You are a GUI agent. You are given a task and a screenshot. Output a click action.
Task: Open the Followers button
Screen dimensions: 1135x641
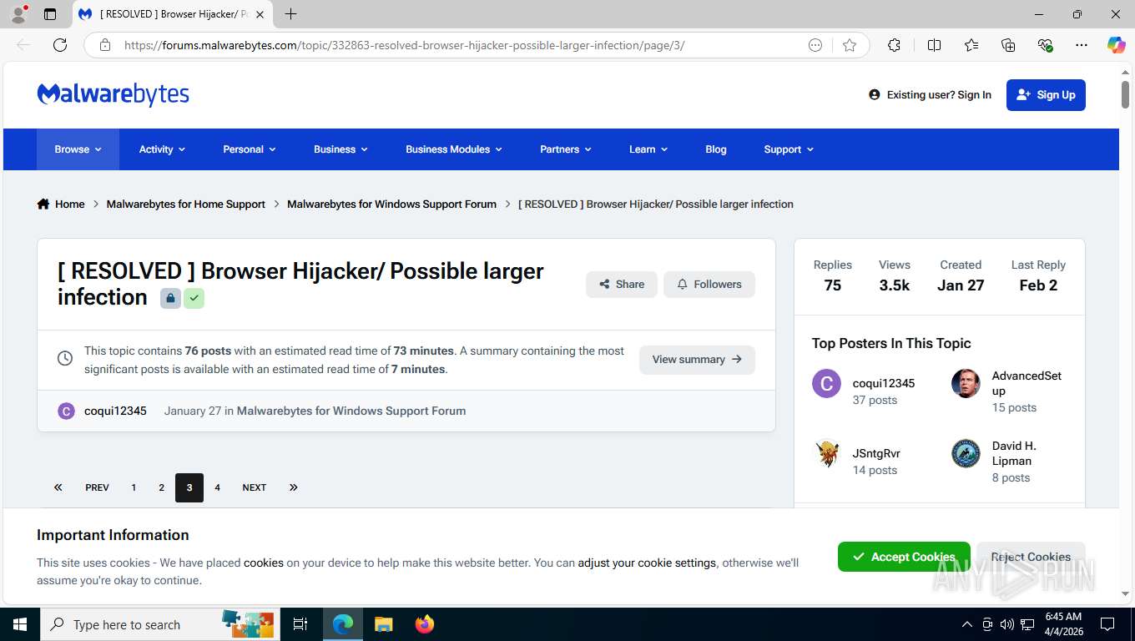click(x=709, y=285)
